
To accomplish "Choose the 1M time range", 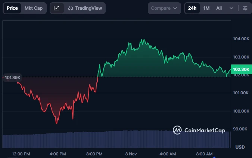I will click(x=206, y=8).
